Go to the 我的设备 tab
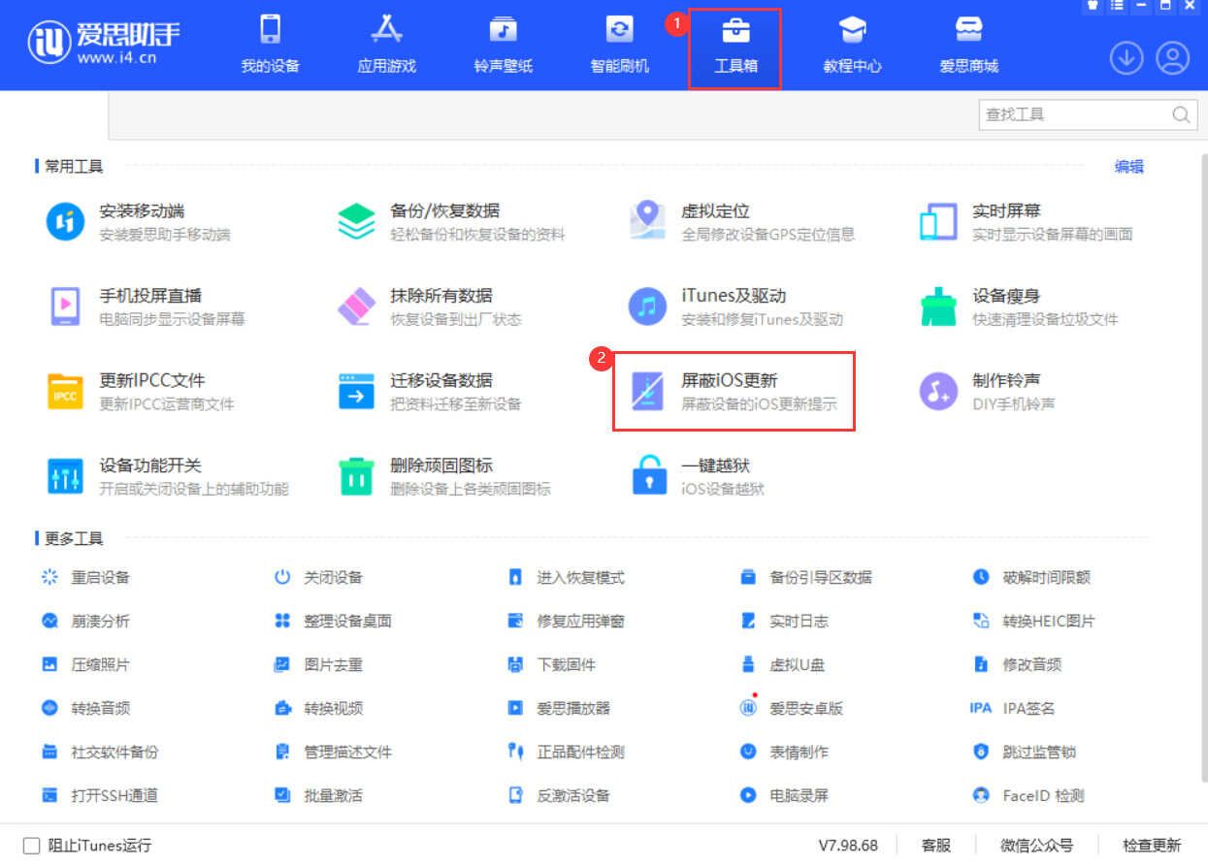1208x866 pixels. [x=270, y=47]
